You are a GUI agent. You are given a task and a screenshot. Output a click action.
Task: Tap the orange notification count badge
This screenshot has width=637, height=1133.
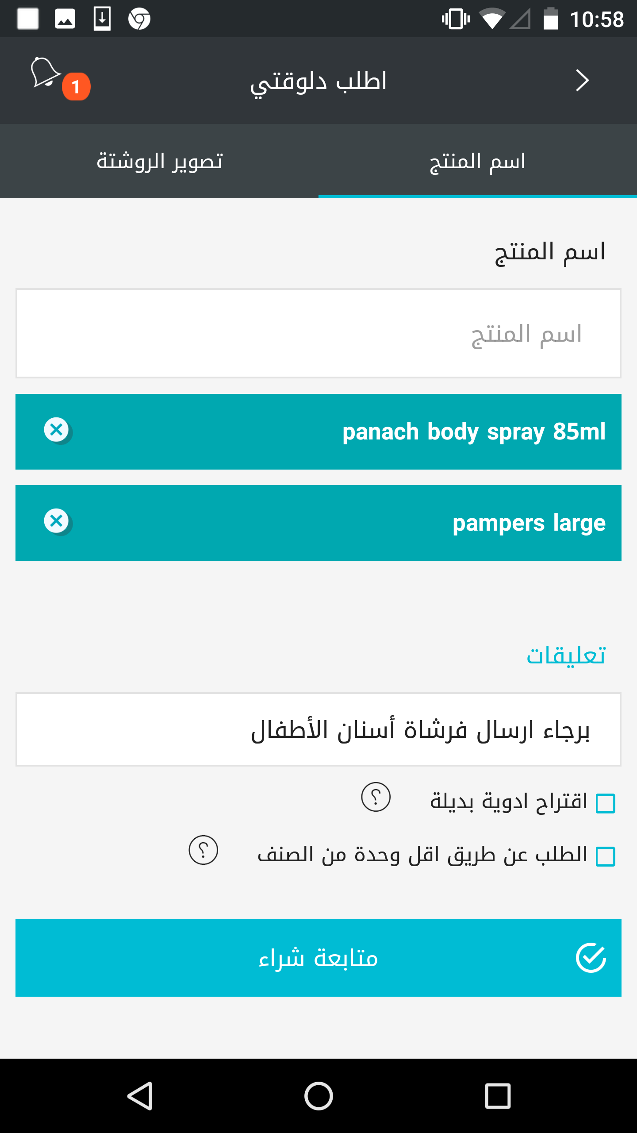(x=76, y=86)
